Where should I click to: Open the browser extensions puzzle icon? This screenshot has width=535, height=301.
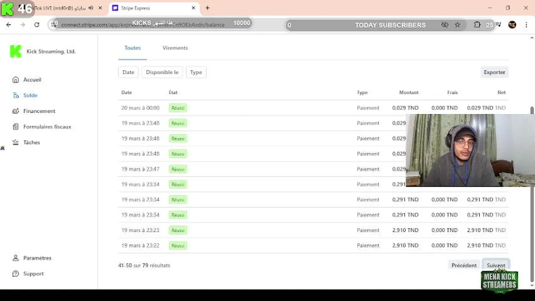tap(477, 25)
